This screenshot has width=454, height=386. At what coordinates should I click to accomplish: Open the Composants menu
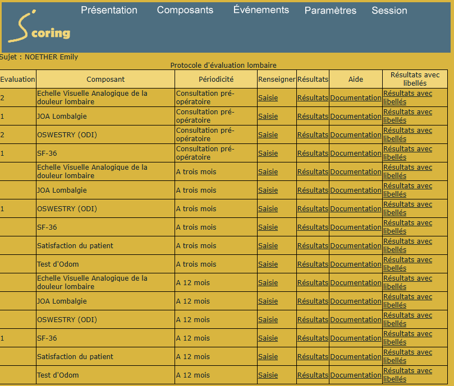click(x=185, y=10)
